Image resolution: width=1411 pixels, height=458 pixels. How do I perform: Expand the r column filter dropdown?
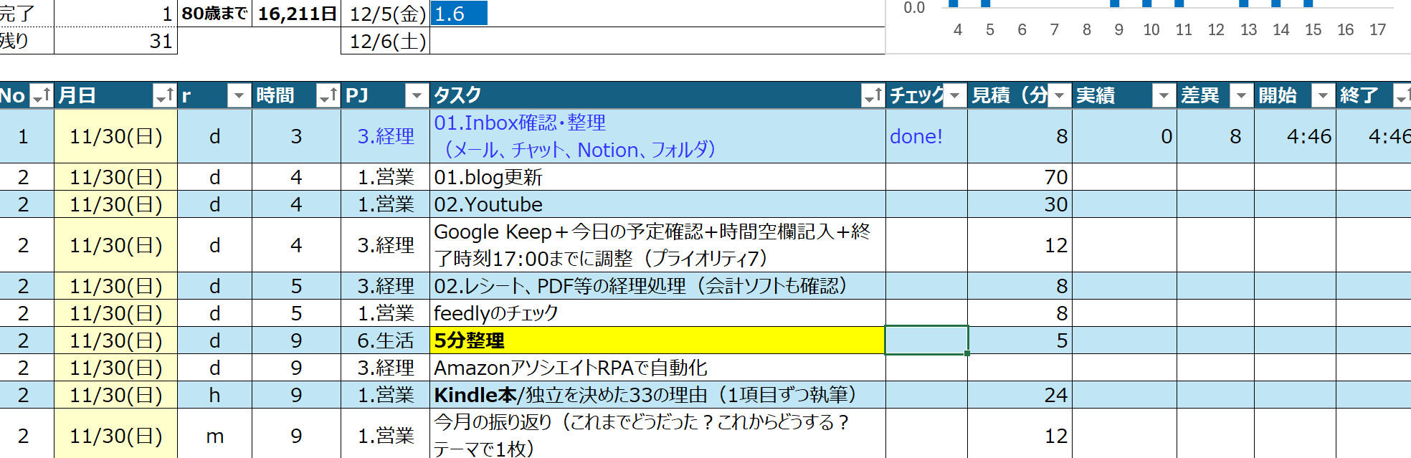coord(239,95)
